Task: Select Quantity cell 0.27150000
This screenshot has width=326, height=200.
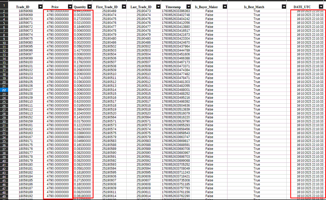Action: point(83,180)
